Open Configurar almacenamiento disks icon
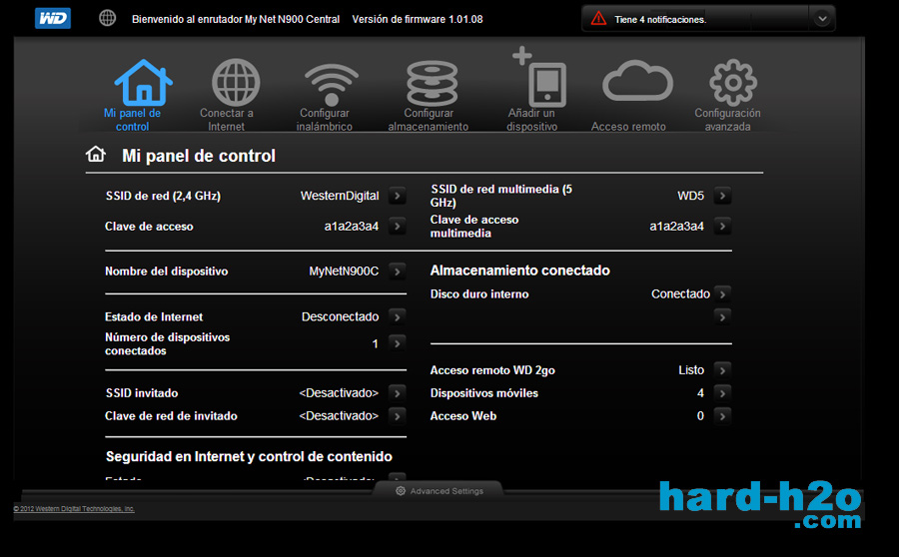 (x=432, y=84)
